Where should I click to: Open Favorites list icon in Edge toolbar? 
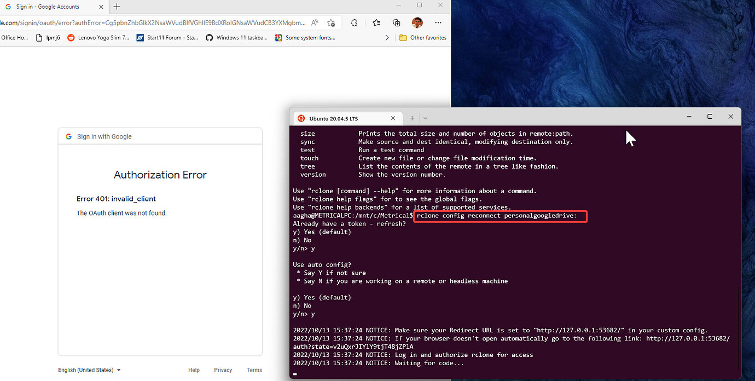pyautogui.click(x=376, y=22)
